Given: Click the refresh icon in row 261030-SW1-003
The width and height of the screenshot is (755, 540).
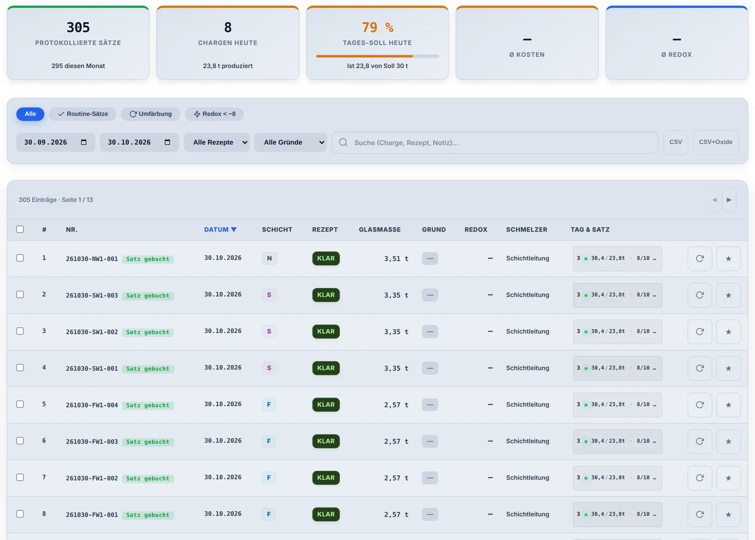Looking at the screenshot, I should [700, 295].
